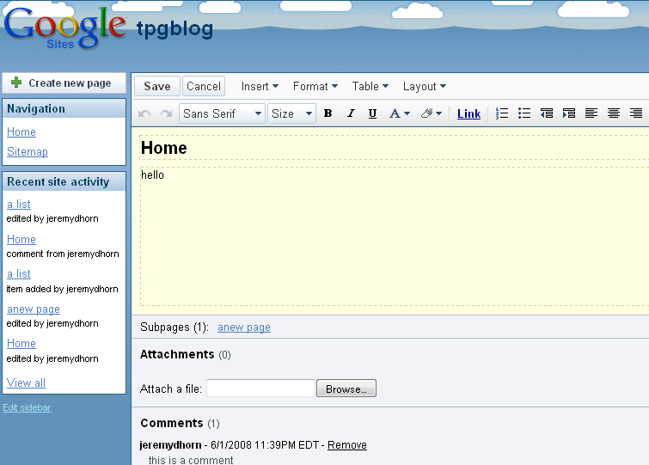Screen dimensions: 649x465
Task: Click the redo arrow icon
Action: (166, 113)
